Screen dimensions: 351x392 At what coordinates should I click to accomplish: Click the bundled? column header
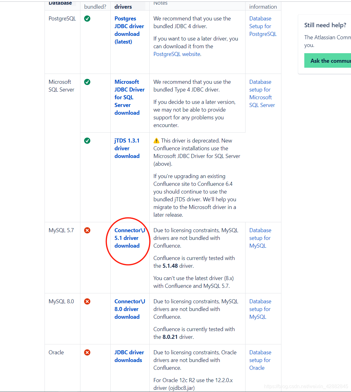pos(95,6)
